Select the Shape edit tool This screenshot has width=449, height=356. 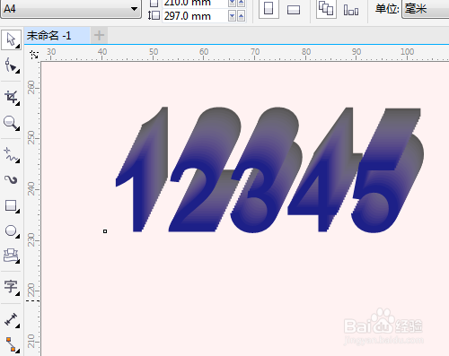pyautogui.click(x=11, y=65)
